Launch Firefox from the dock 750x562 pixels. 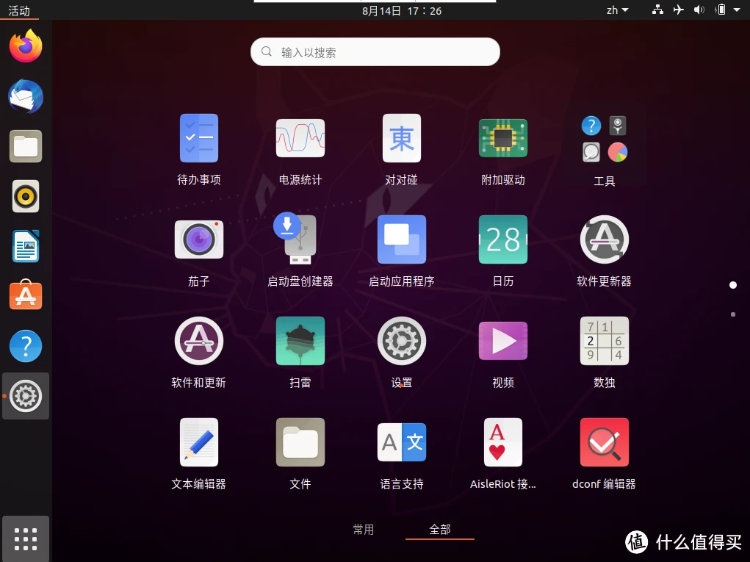(26, 46)
